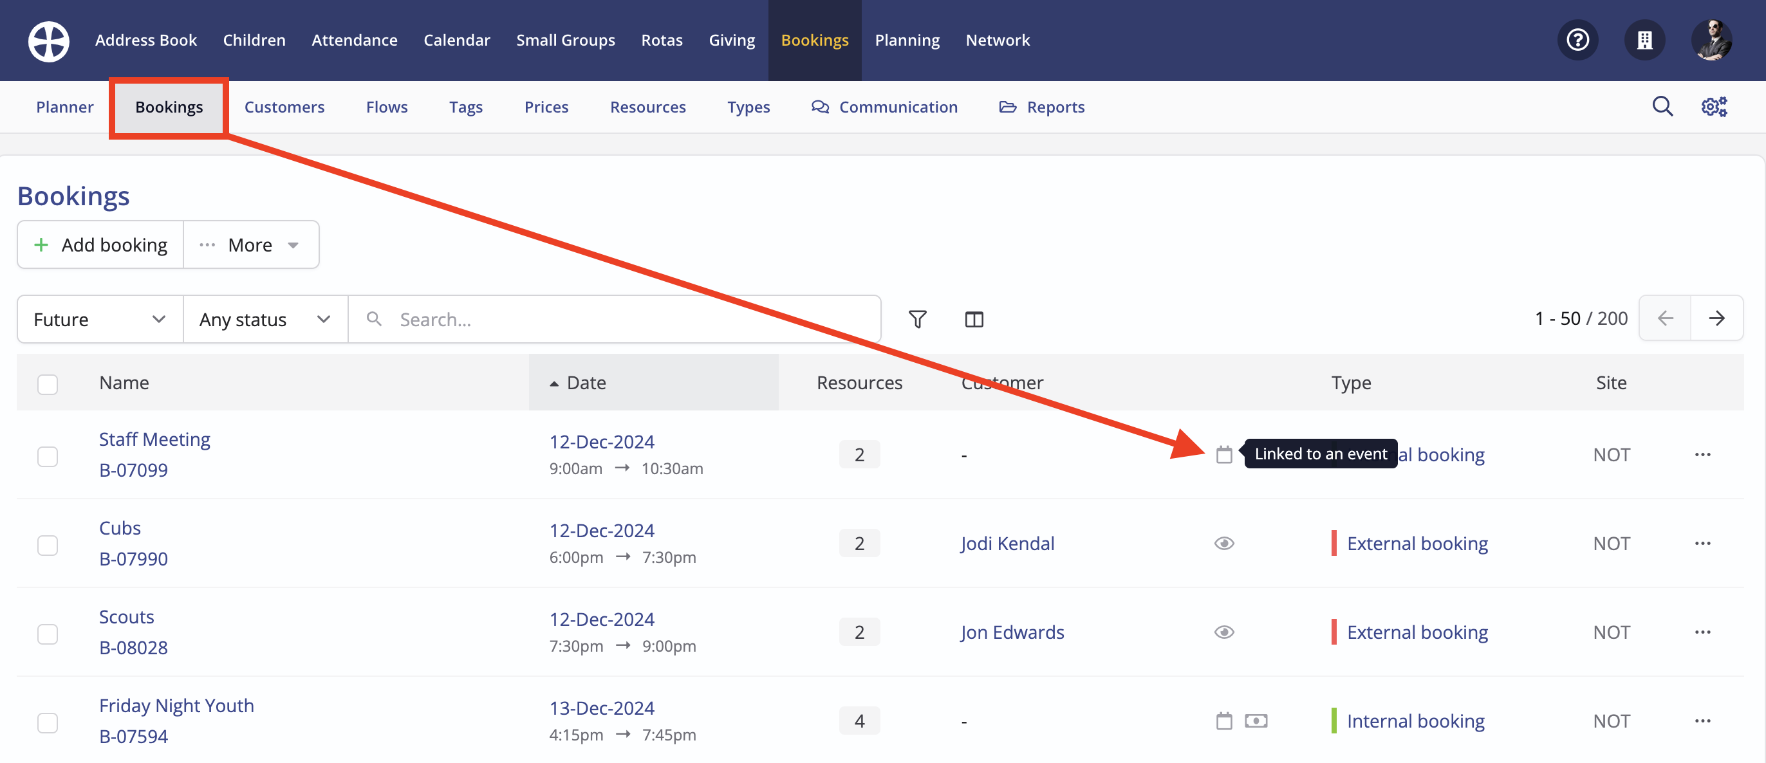Open the column chooser icon
Image resolution: width=1766 pixels, height=763 pixels.
pos(974,320)
